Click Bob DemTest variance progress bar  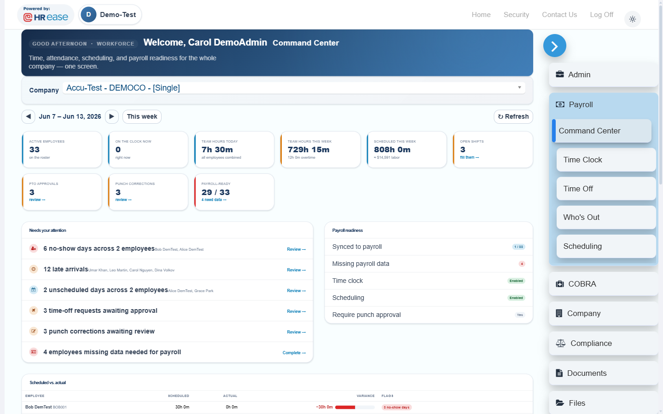point(355,407)
